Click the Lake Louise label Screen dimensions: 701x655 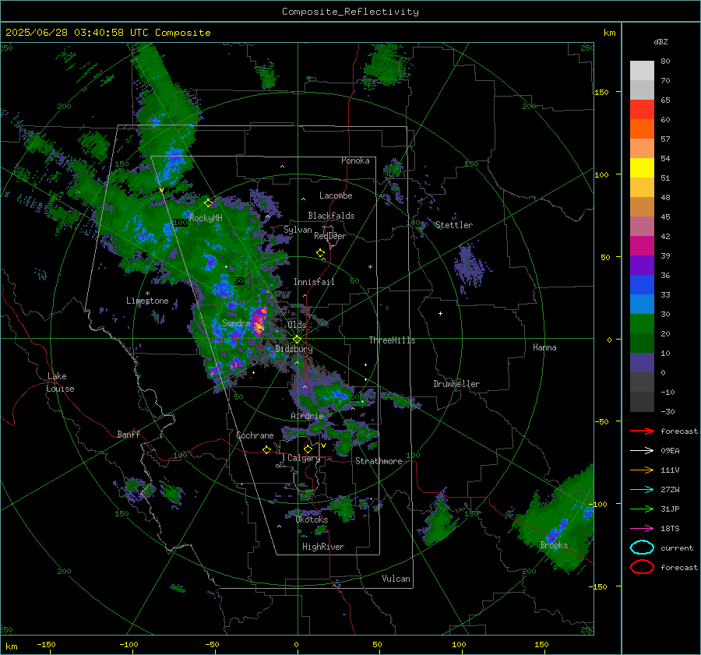pos(60,382)
